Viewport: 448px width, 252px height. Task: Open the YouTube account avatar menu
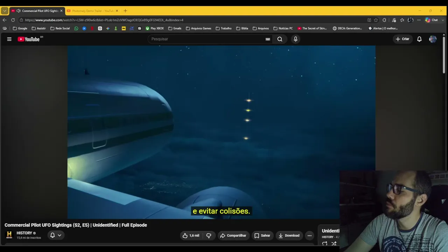pos(433,39)
